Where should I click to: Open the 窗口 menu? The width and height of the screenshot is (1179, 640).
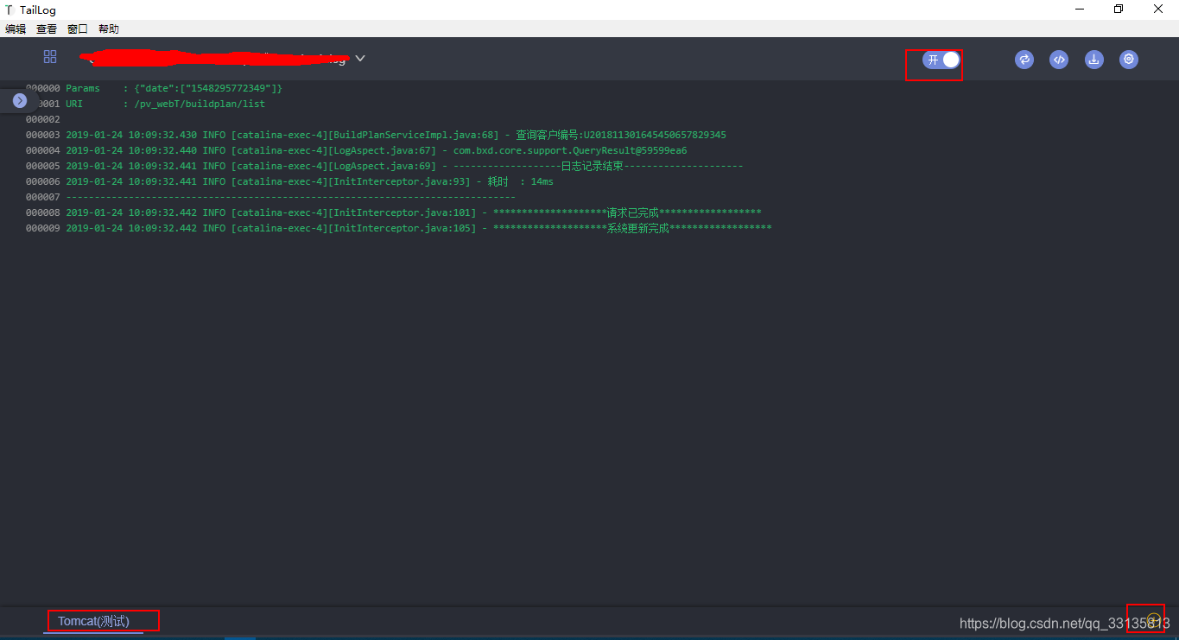78,29
